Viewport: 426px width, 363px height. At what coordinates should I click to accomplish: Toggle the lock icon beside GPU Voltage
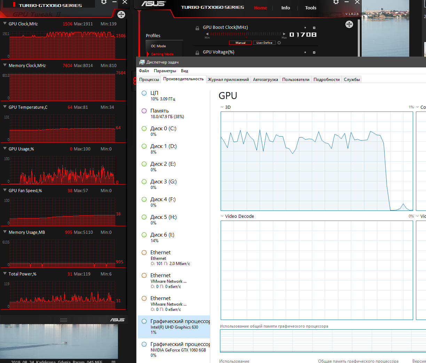click(x=197, y=53)
